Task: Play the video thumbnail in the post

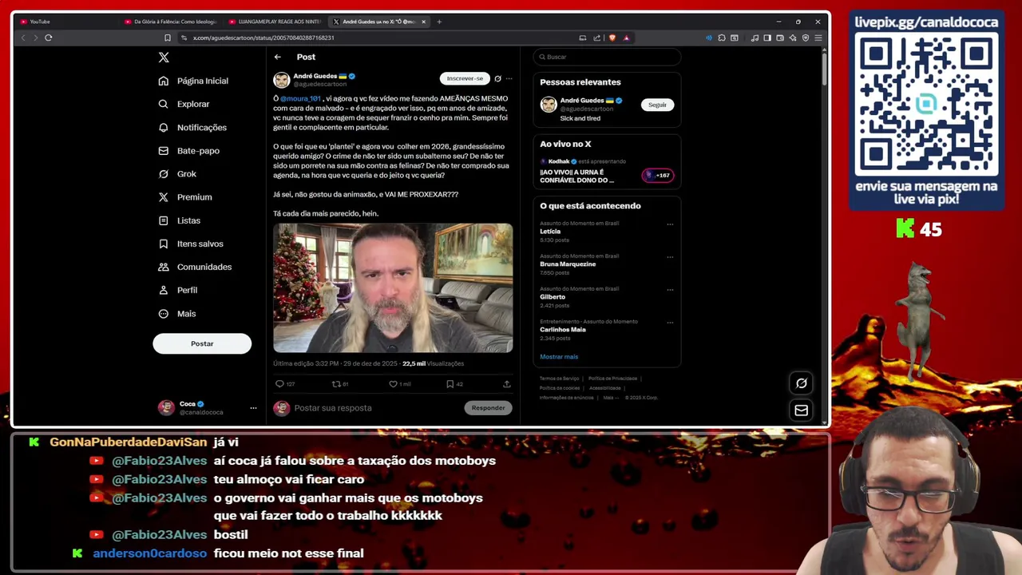Action: coord(393,288)
